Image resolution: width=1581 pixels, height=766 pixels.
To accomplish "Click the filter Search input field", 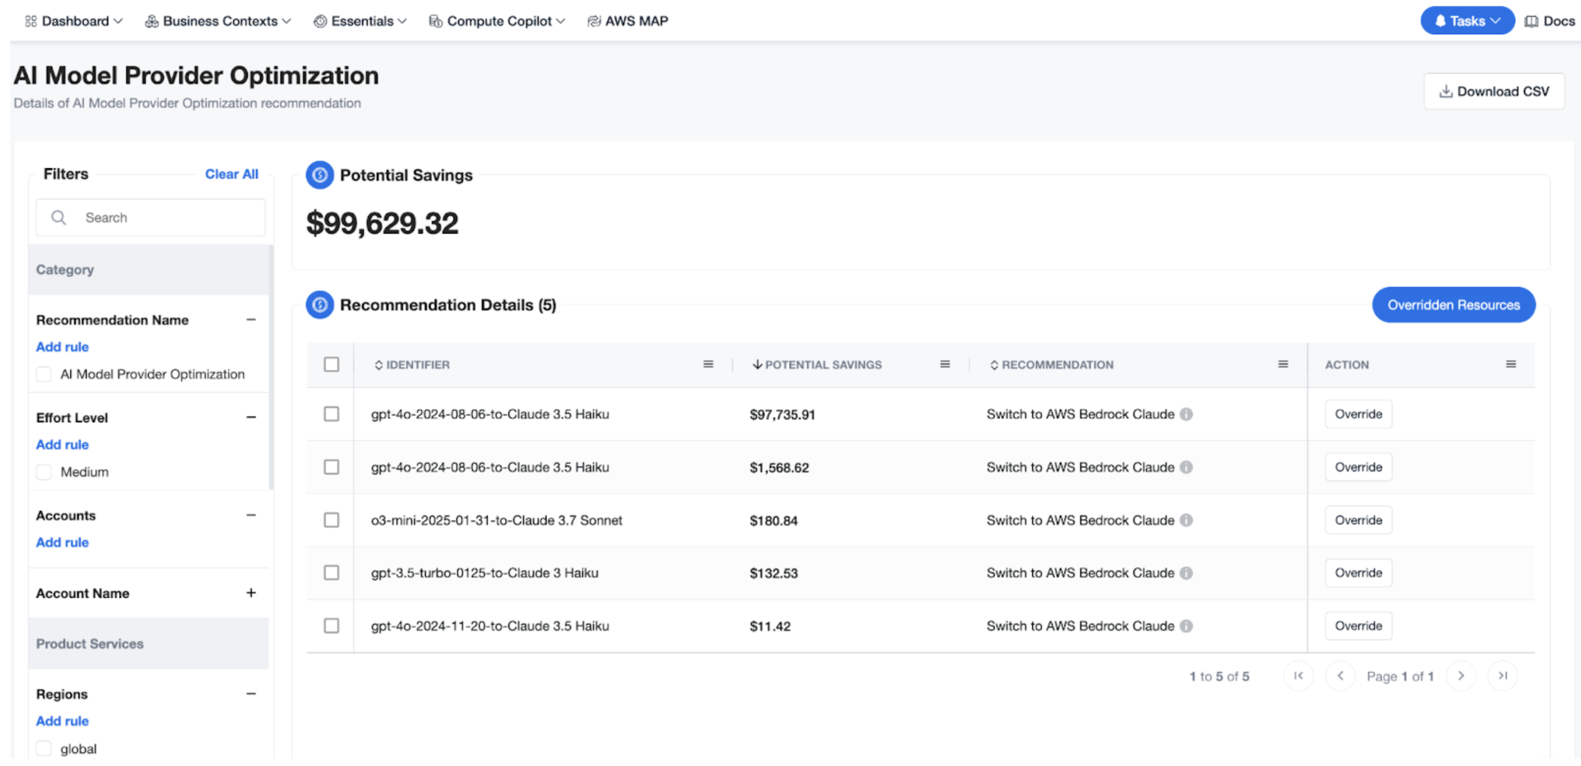I will 151,218.
